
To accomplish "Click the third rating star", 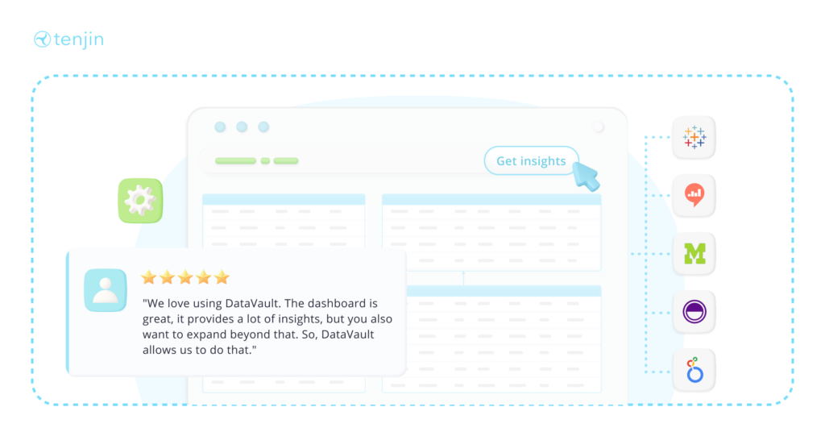I will (x=185, y=277).
